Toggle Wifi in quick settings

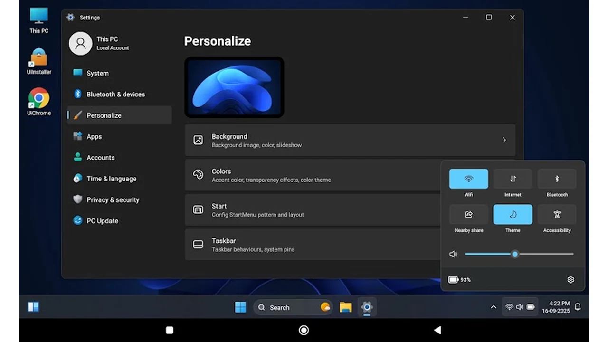point(469,179)
